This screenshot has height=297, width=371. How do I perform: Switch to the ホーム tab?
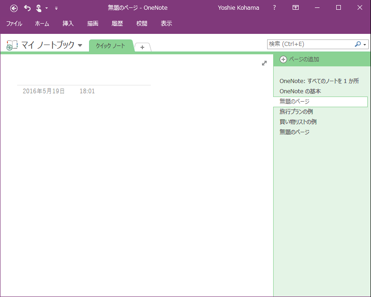[x=42, y=24]
